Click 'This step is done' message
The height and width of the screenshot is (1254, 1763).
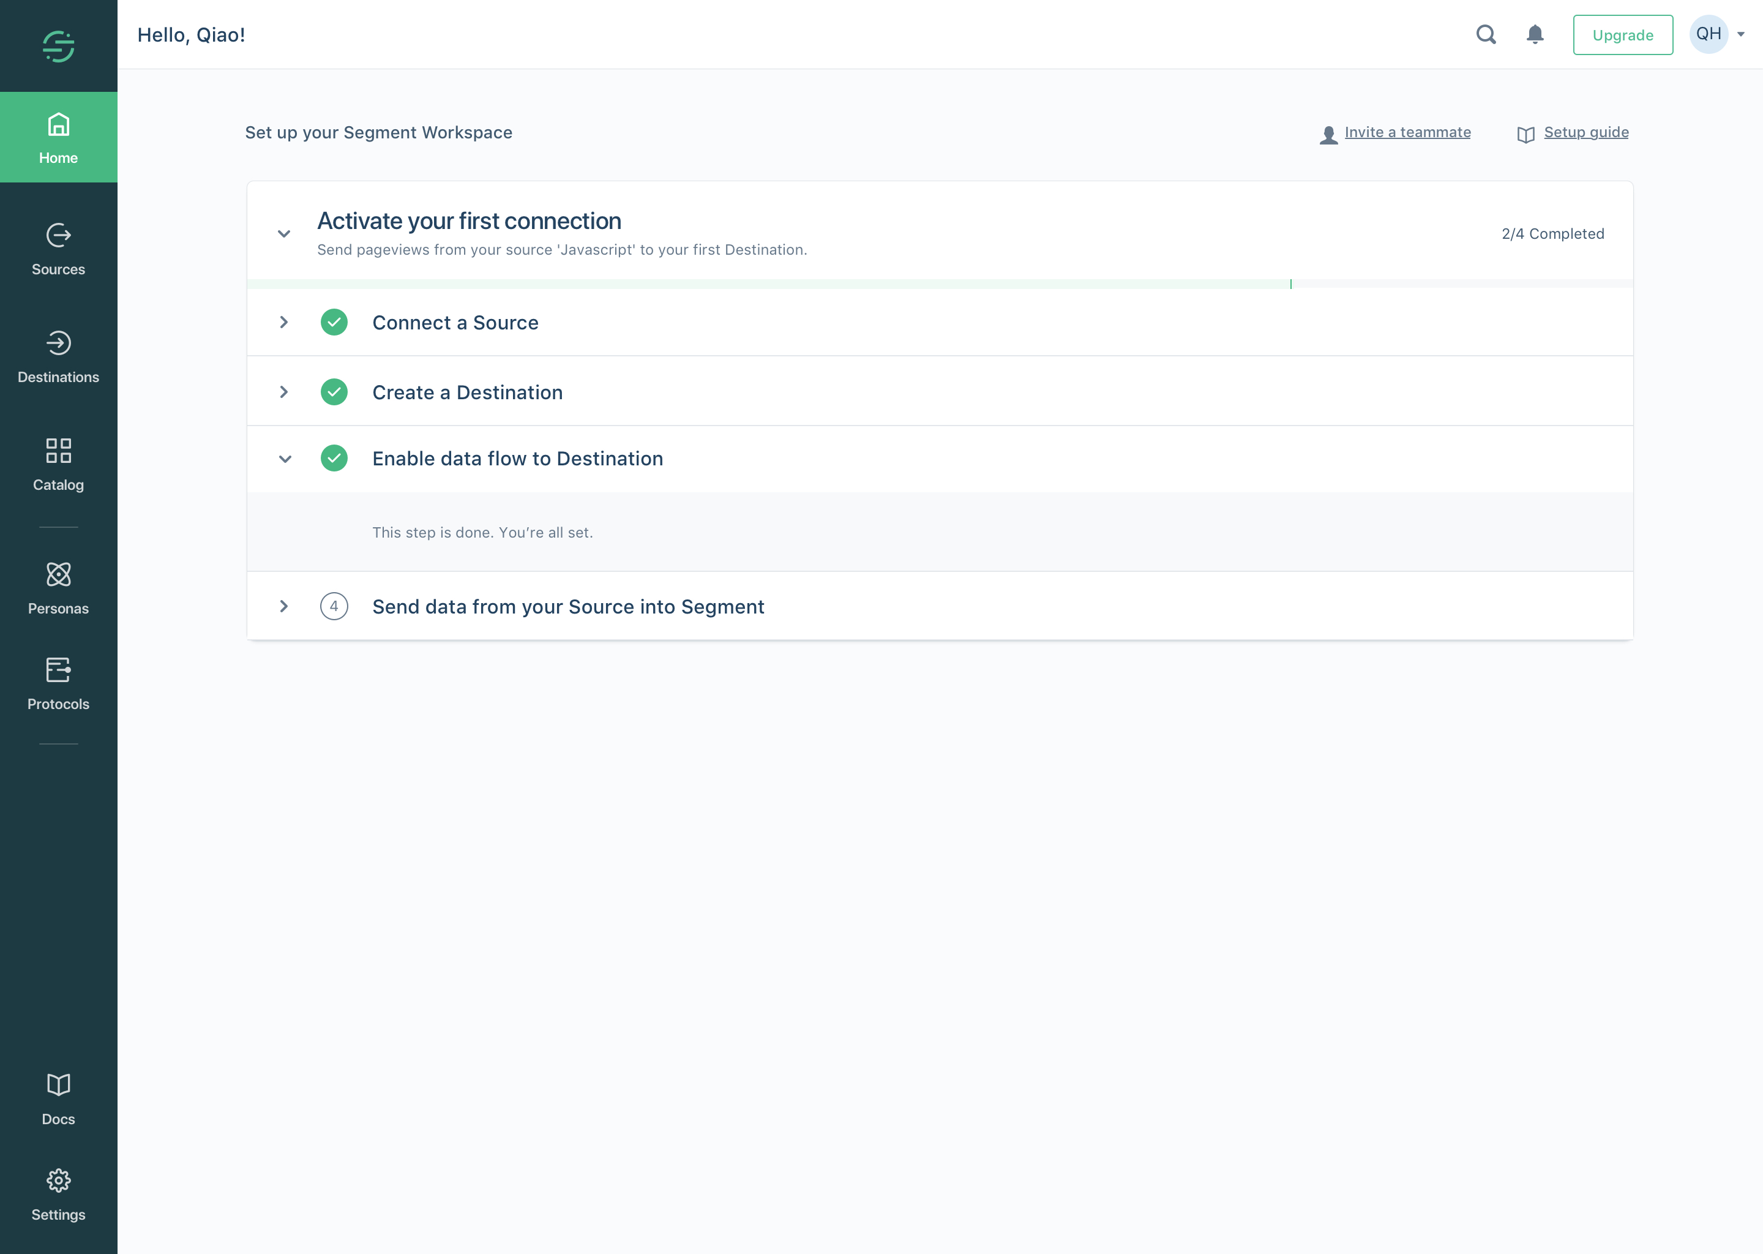[482, 533]
